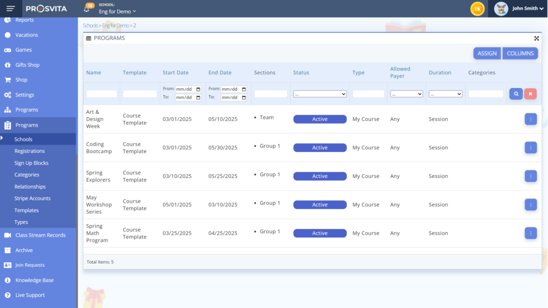Click the Name filter input field
Viewport: 548px width, 308px height.
(x=102, y=94)
